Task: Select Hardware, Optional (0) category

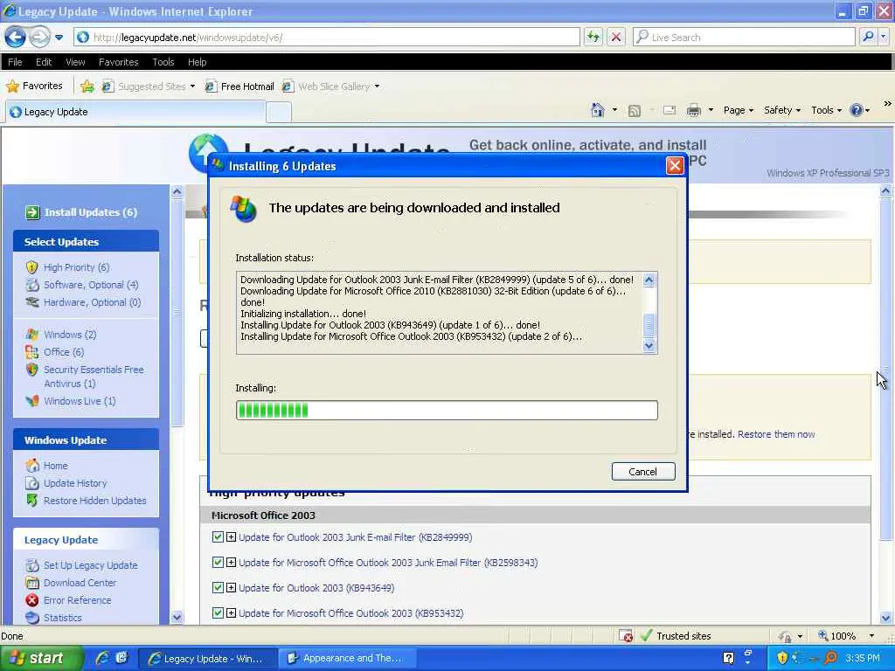Action: click(x=92, y=302)
